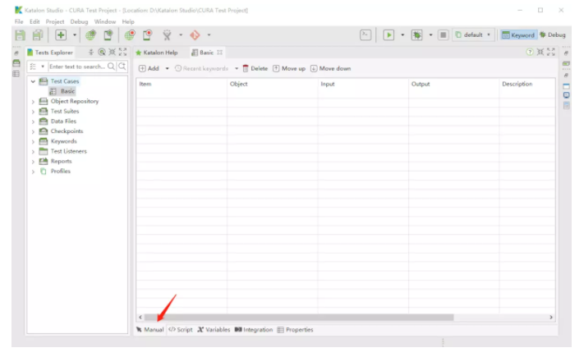The height and width of the screenshot is (357, 584).
Task: Click Recent keywords button
Action: (201, 68)
